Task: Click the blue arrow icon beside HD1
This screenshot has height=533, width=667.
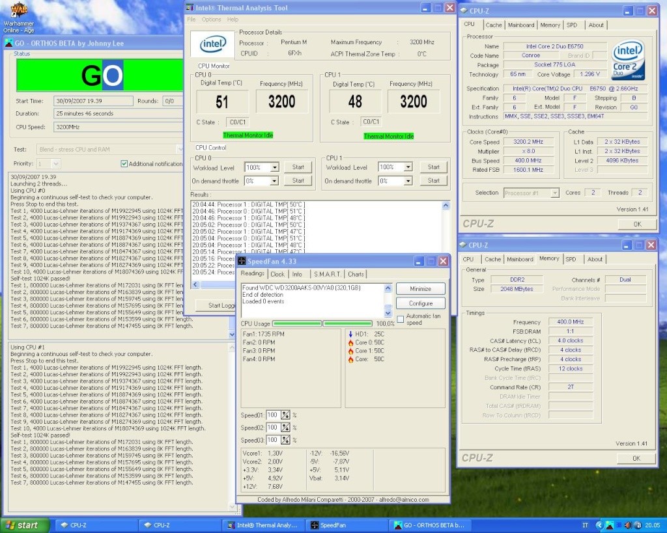Action: click(x=350, y=334)
